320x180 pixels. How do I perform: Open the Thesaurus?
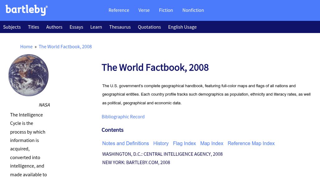[x=120, y=27]
